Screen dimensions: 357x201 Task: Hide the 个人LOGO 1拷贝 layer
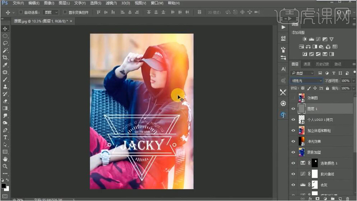(x=293, y=120)
